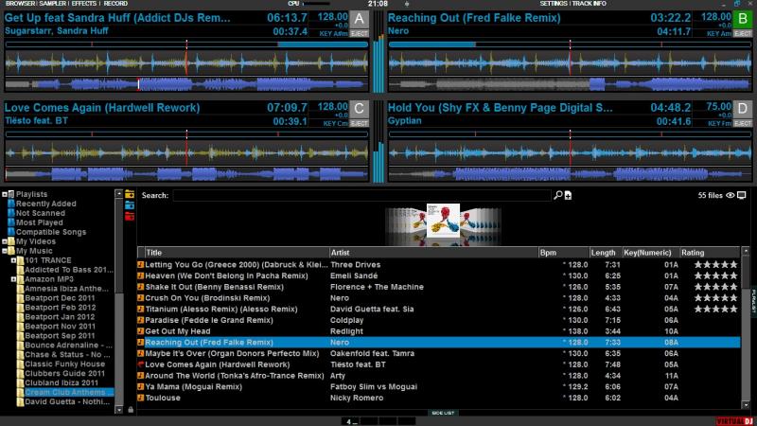Sort by Artist column header
Image resolution: width=757 pixels, height=426 pixels.
pos(433,253)
